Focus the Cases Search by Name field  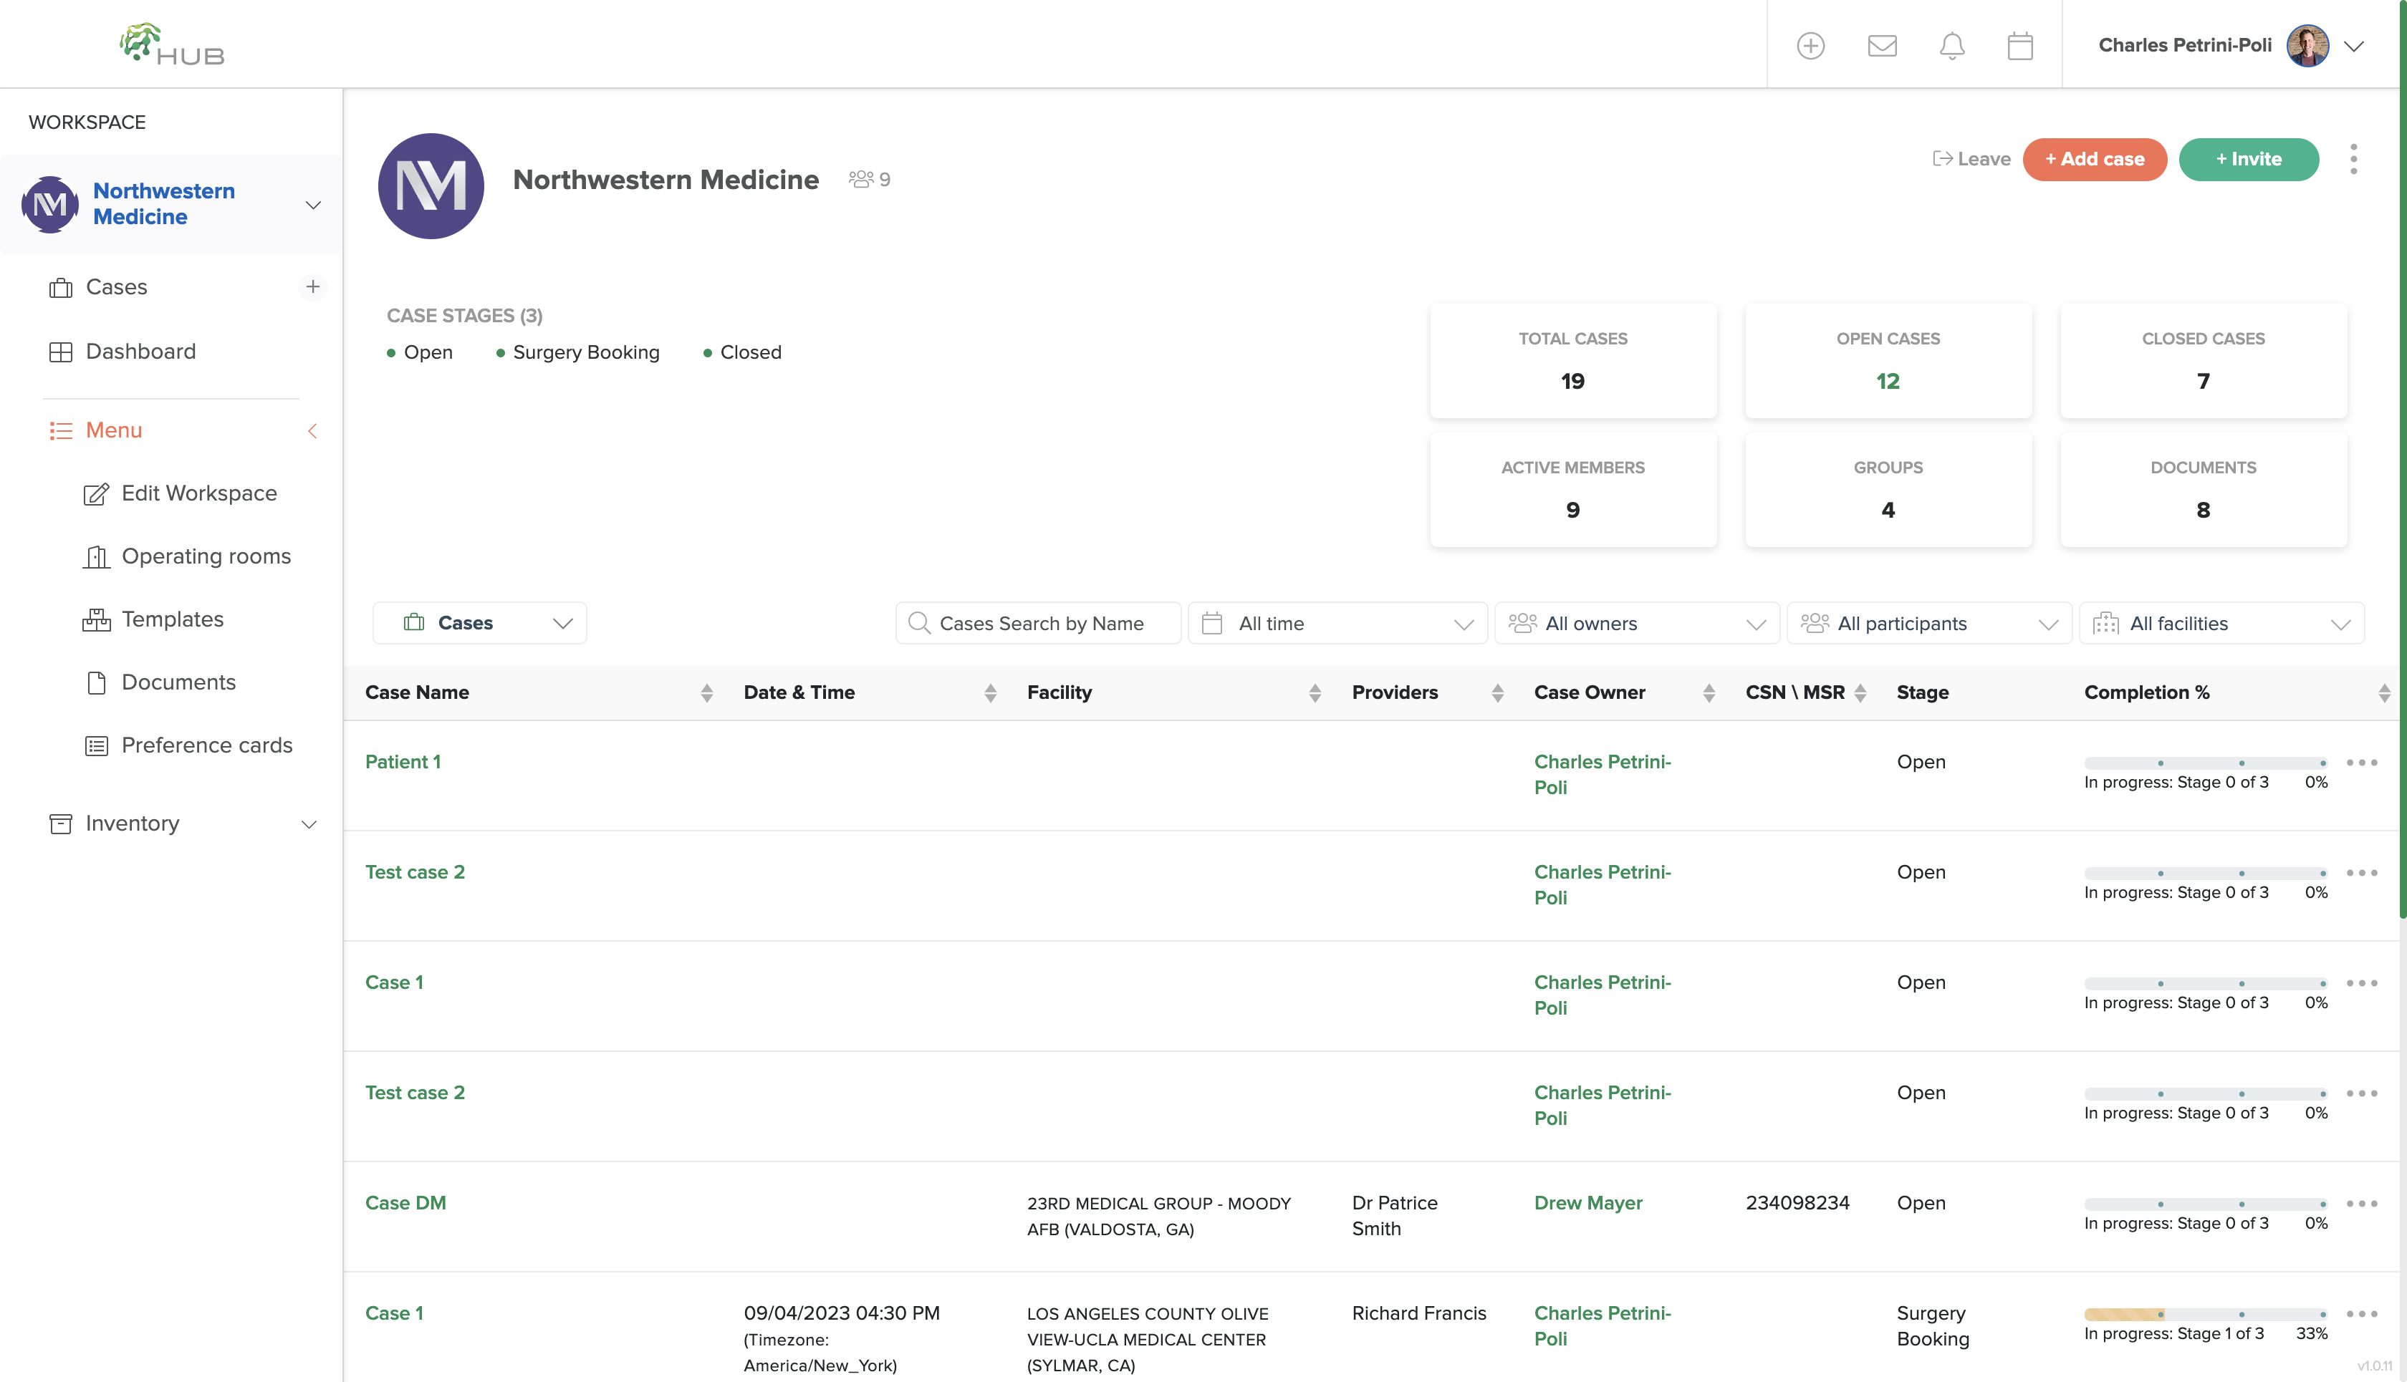tap(1039, 623)
